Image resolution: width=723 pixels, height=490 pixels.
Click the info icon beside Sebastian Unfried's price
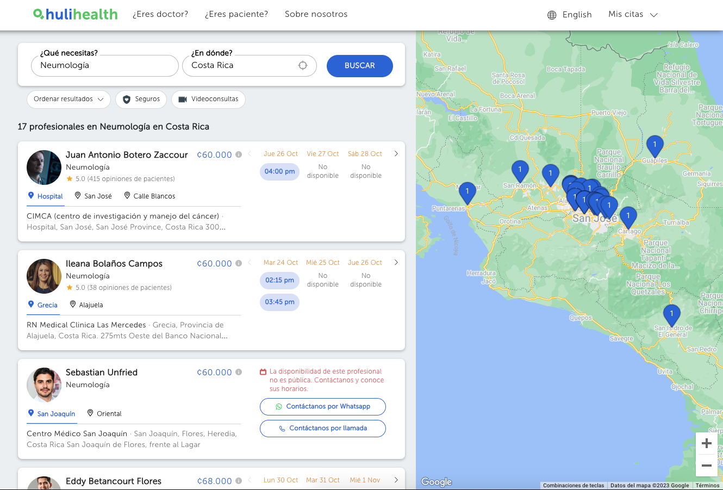click(239, 372)
